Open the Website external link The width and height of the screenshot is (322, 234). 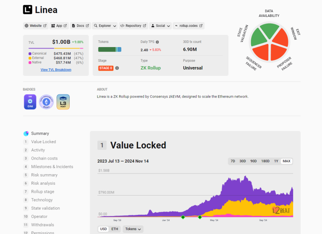[36, 26]
